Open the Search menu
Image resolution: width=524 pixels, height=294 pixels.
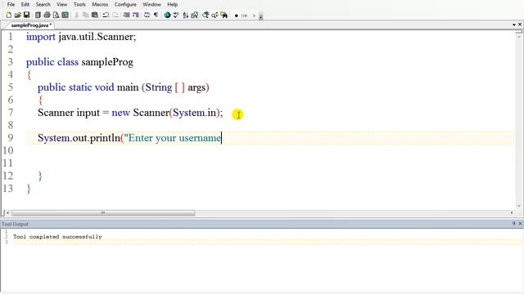(x=43, y=4)
